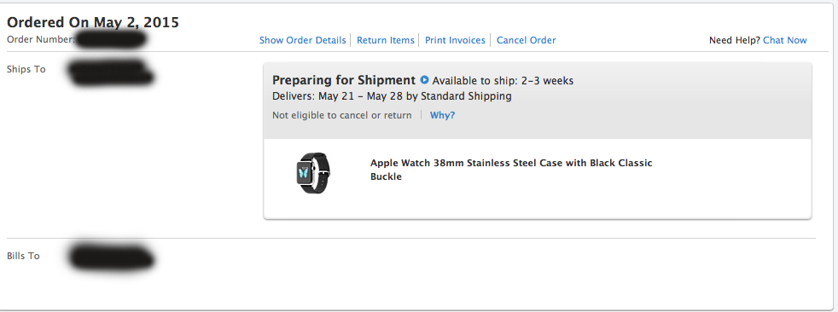Click the Need Help? label

[735, 40]
